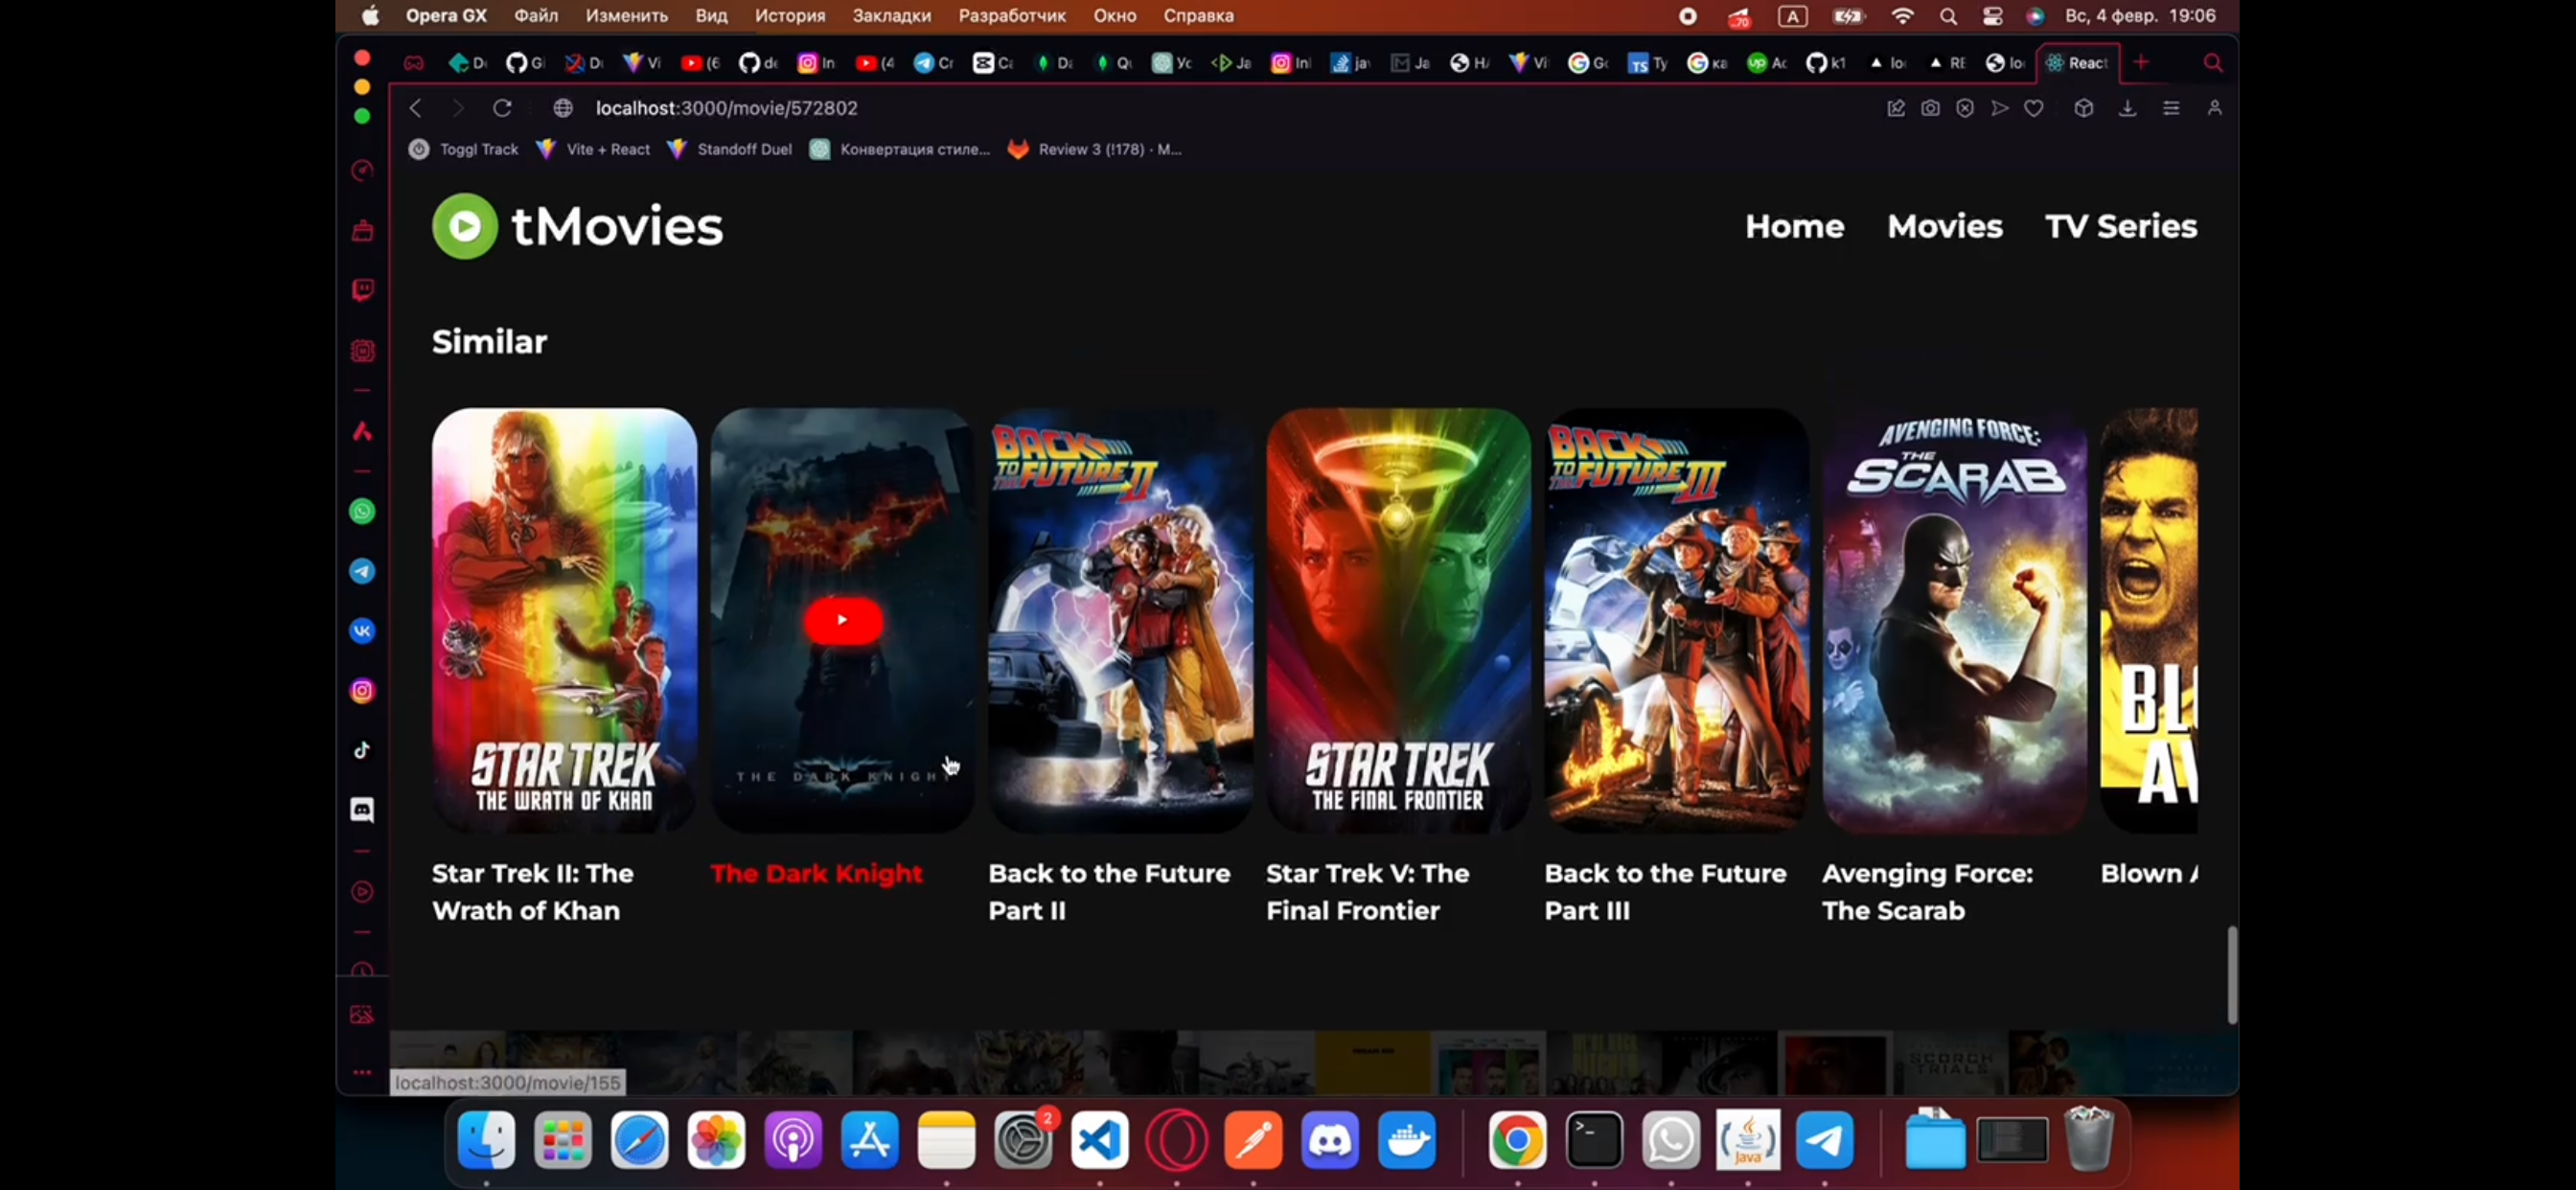Play The Dark Knight trailer button
The image size is (2576, 1190).
pos(842,620)
